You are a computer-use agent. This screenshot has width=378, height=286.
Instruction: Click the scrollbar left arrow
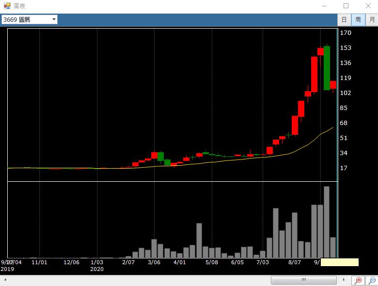tap(5, 280)
